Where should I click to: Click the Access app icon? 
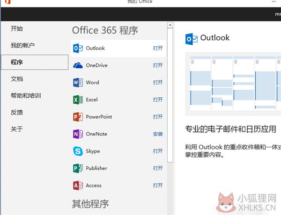click(x=78, y=186)
